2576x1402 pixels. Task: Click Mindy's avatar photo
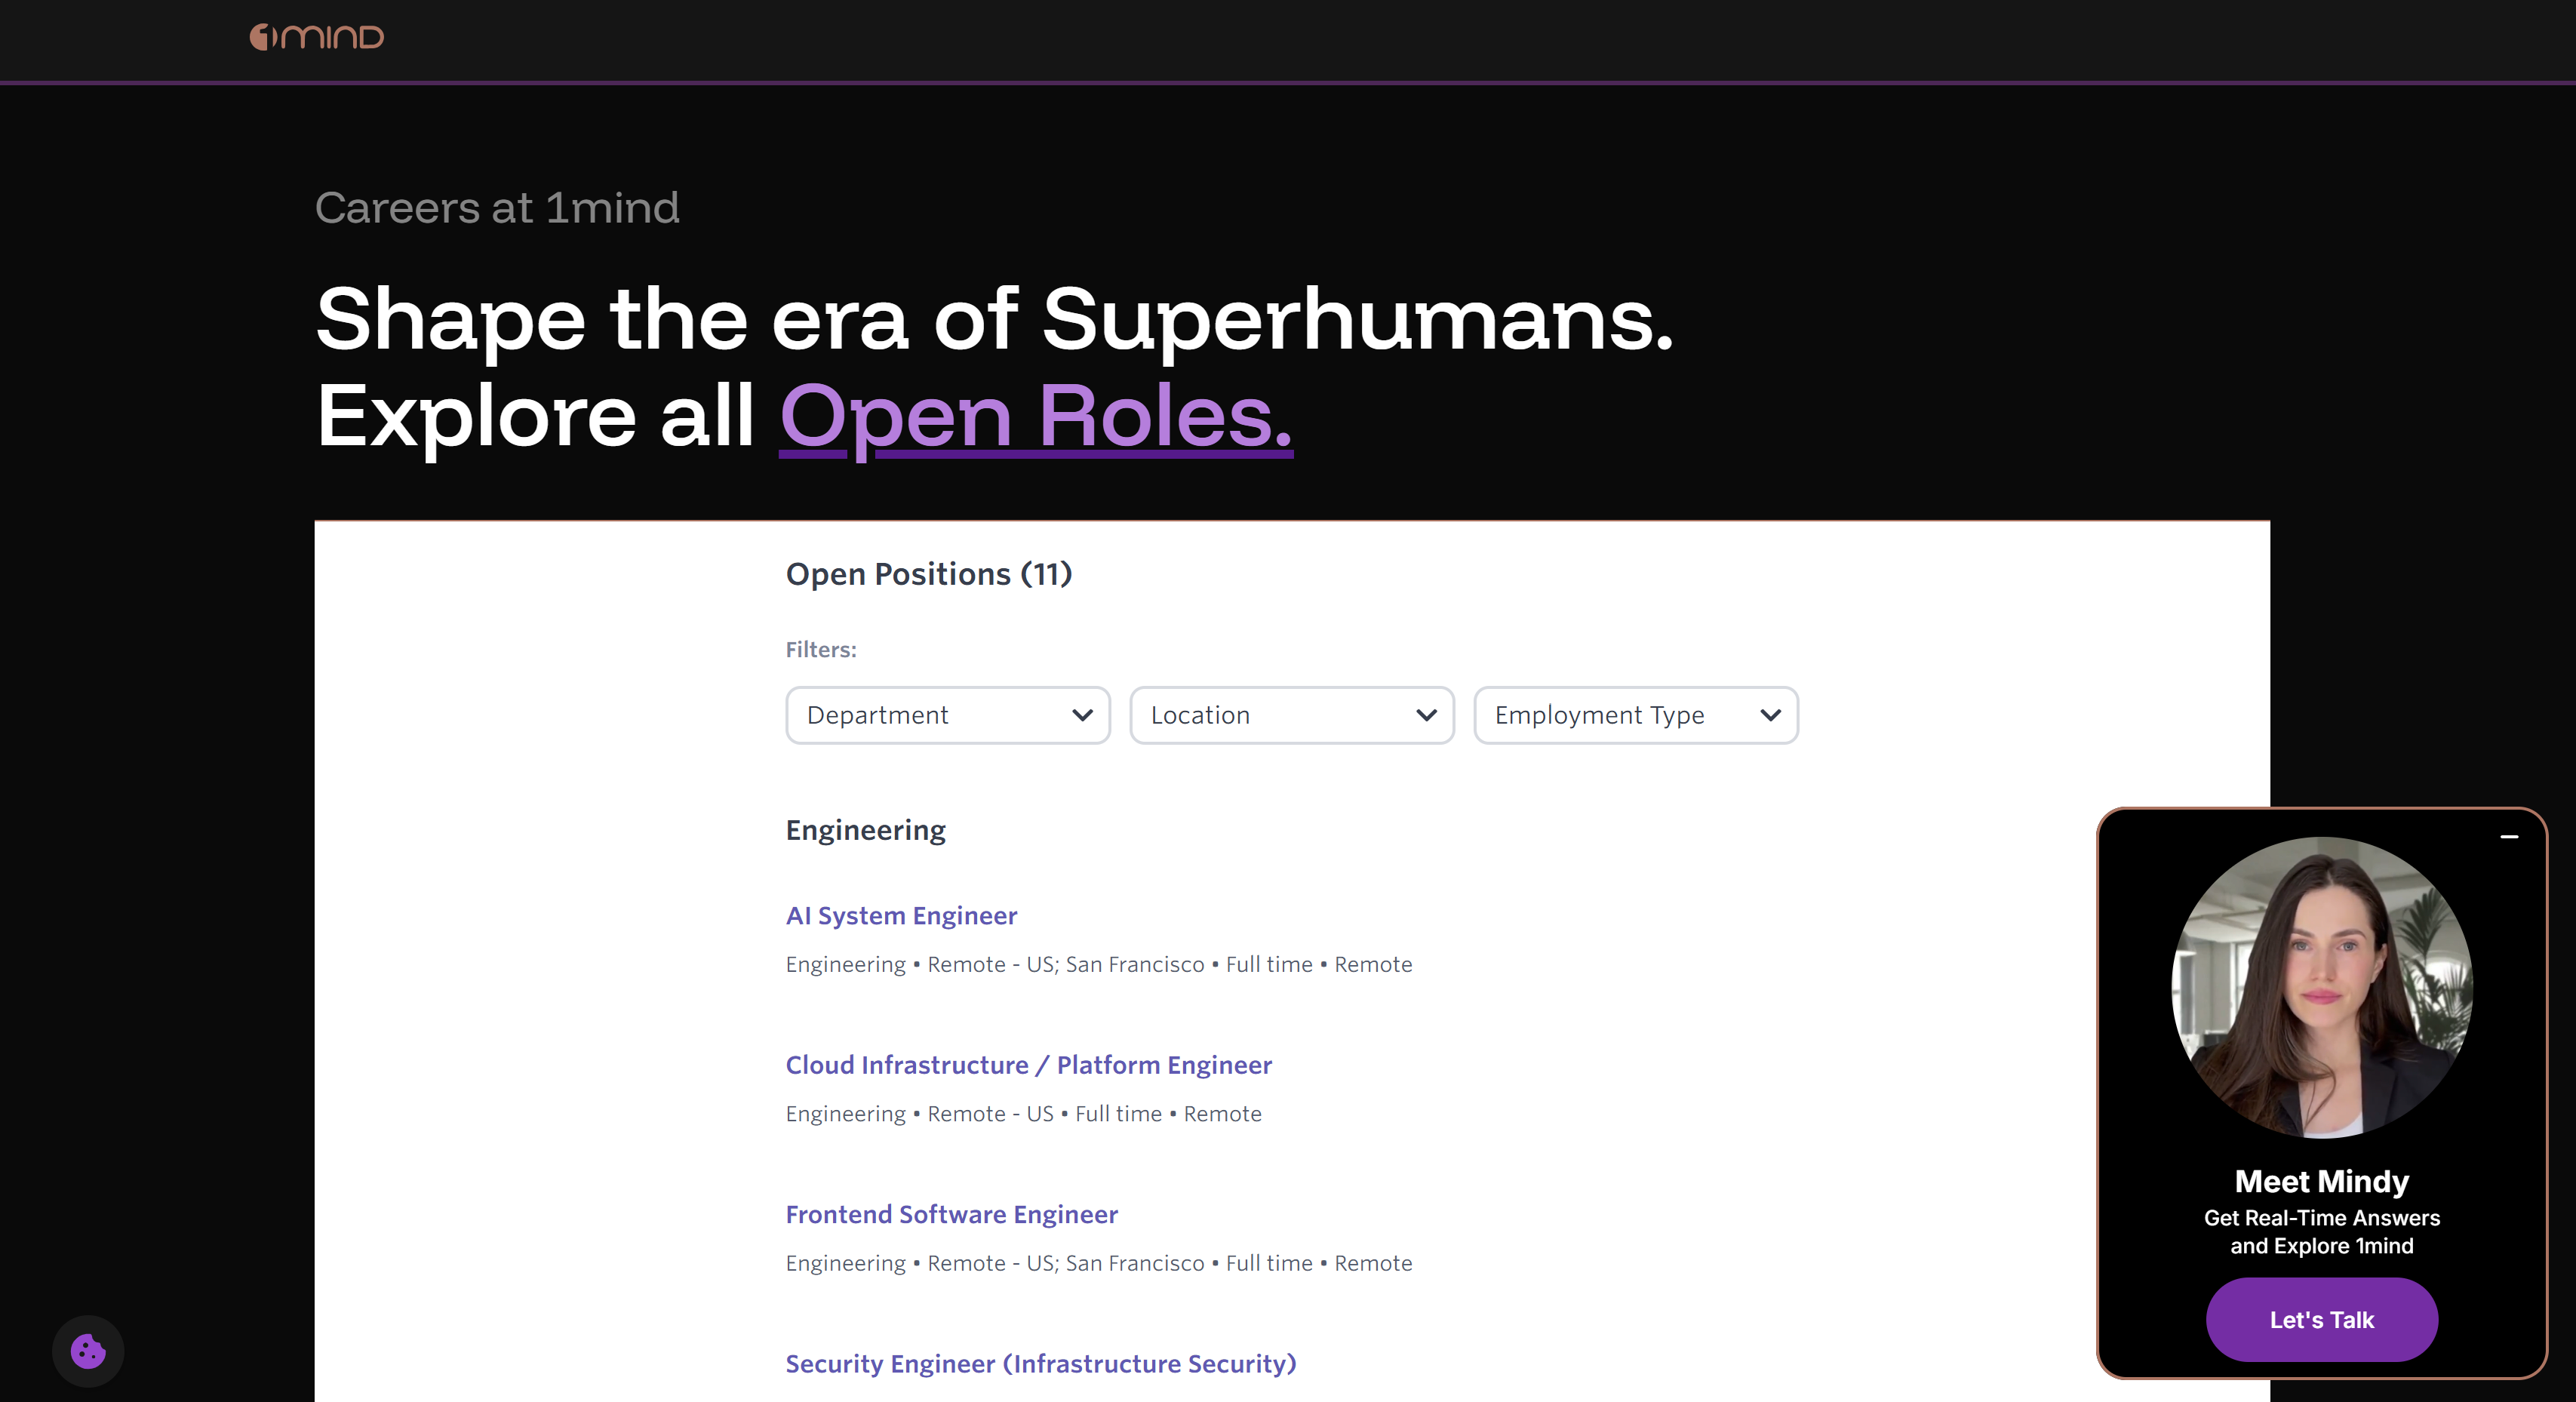point(2321,987)
